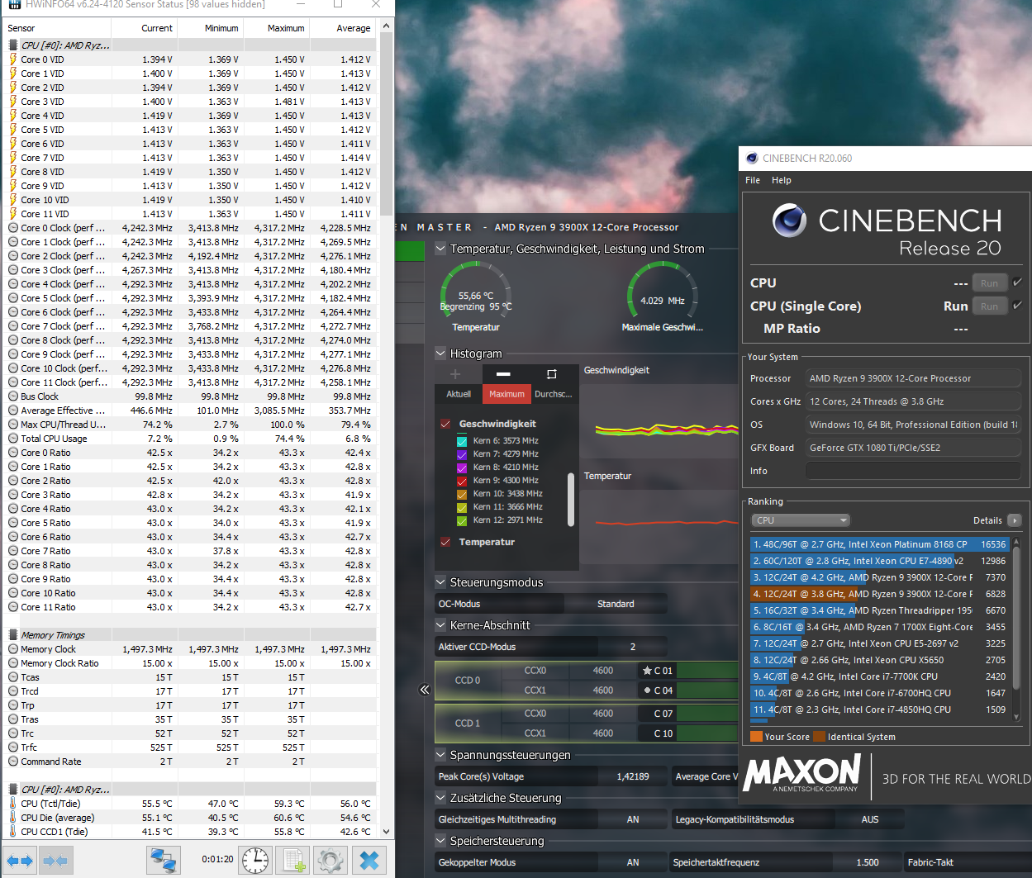Viewport: 1032px width, 878px height.
Task: Click the OC-Modus Standard value
Action: click(x=616, y=604)
